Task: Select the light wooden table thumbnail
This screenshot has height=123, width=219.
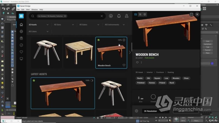Action: [x=79, y=53]
